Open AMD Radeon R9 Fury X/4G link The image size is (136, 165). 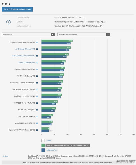[25, 49]
